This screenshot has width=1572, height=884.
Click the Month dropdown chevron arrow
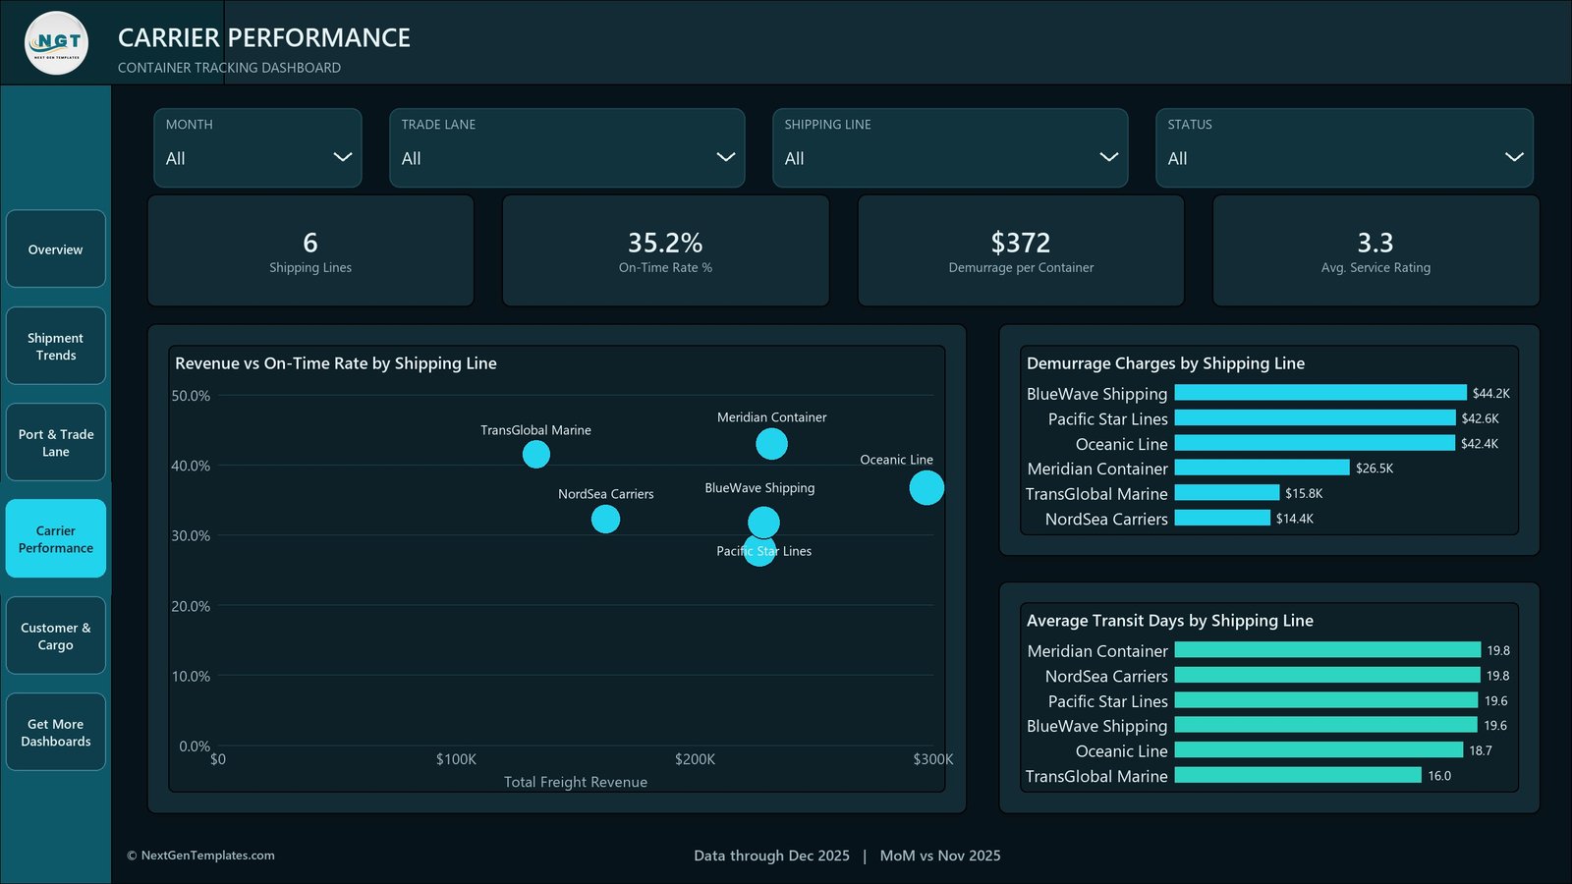click(x=343, y=157)
